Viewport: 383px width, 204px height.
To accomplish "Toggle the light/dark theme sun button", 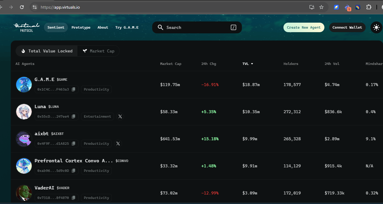I will (376, 27).
